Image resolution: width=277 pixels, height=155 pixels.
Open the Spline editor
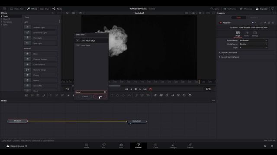[x=215, y=9]
